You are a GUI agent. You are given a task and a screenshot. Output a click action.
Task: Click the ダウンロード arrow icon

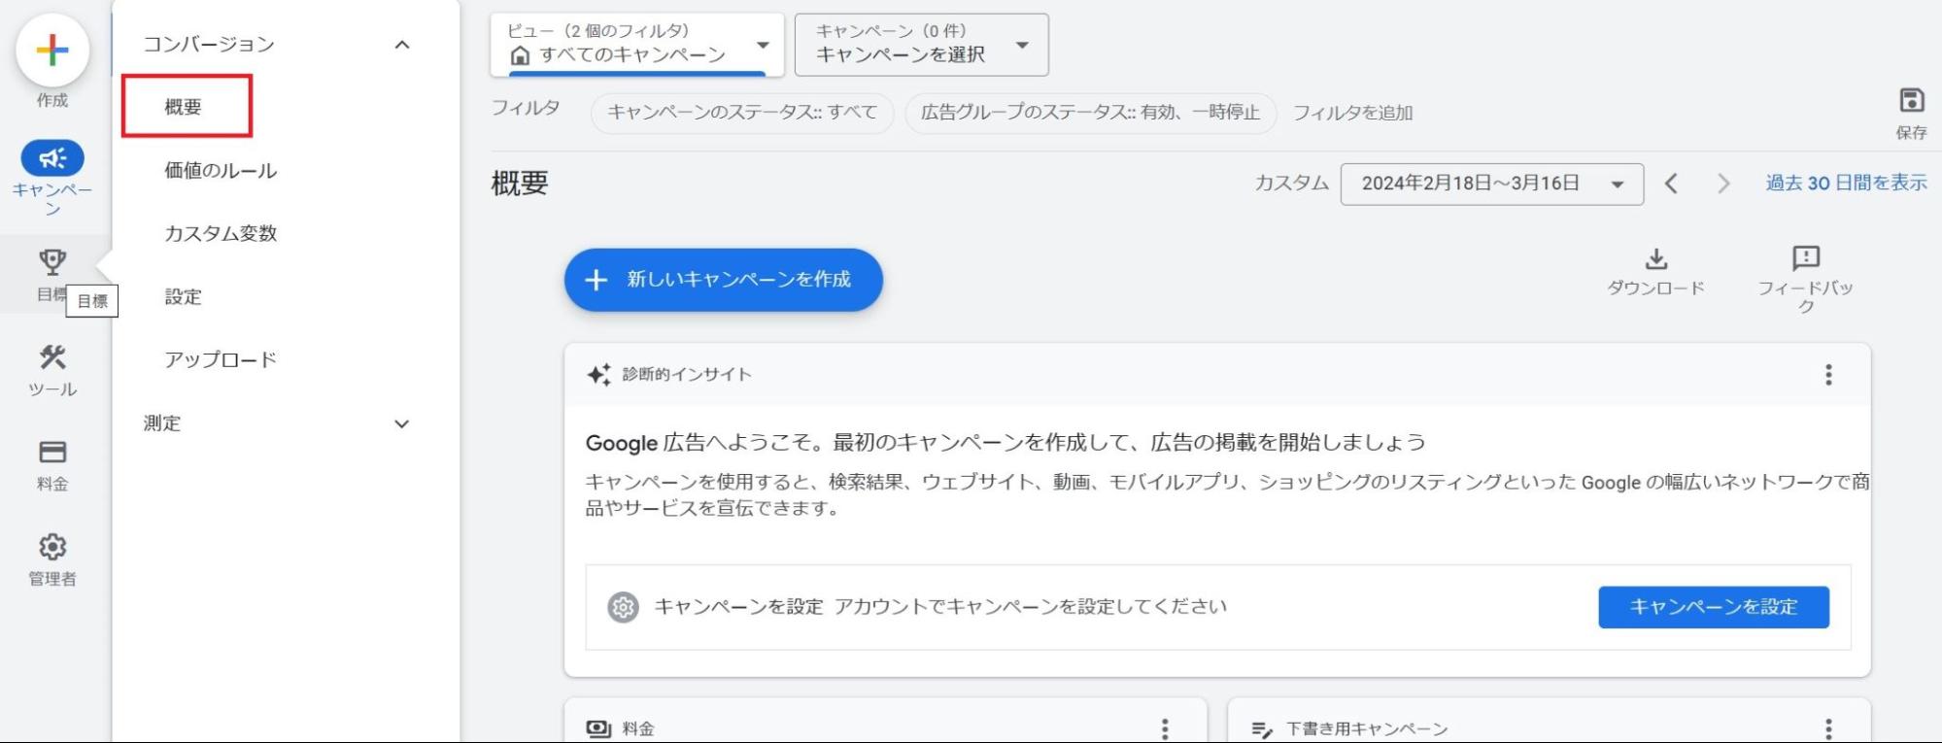click(1655, 258)
